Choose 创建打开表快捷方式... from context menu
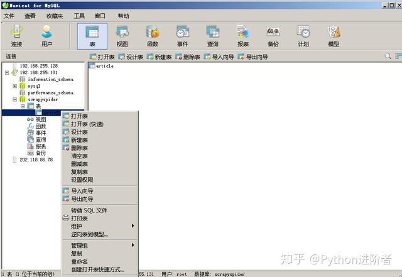 coord(100,269)
